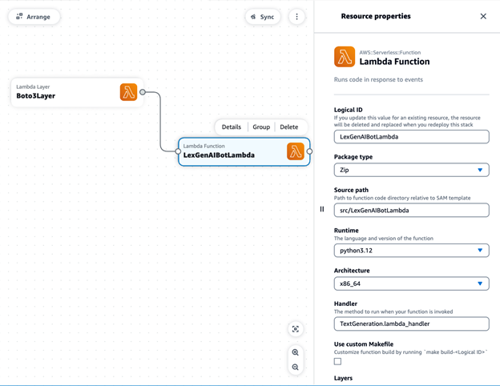
Task: Open the Package type dropdown
Action: tap(411, 170)
